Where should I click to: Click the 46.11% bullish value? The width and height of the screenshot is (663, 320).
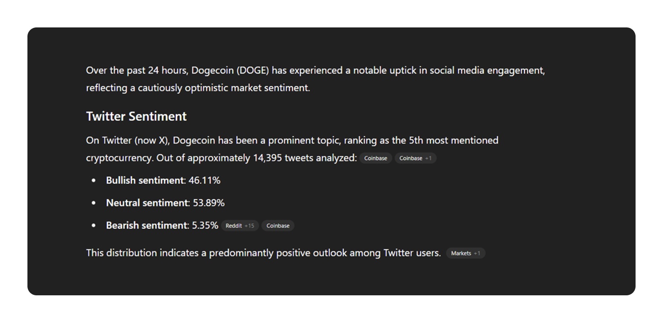[x=204, y=181]
